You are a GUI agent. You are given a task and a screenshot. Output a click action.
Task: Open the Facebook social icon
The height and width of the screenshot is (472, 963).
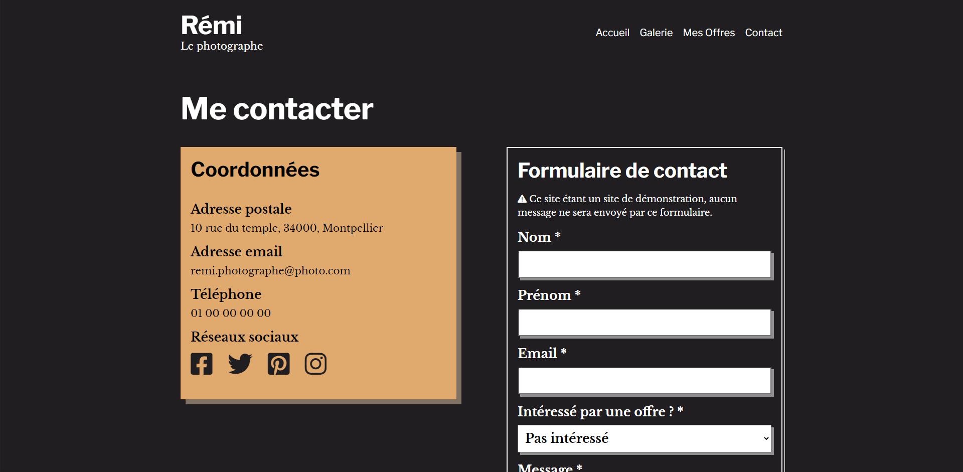(202, 364)
